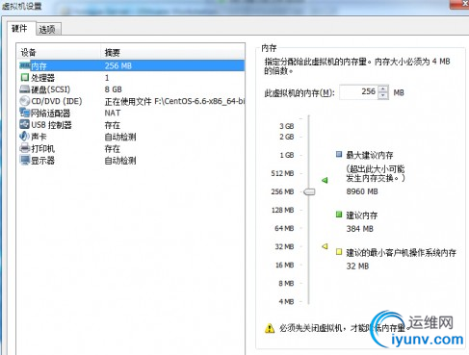This screenshot has height=355, width=469.
Task: Click the green recommended memory marker arrow
Action: [325, 180]
